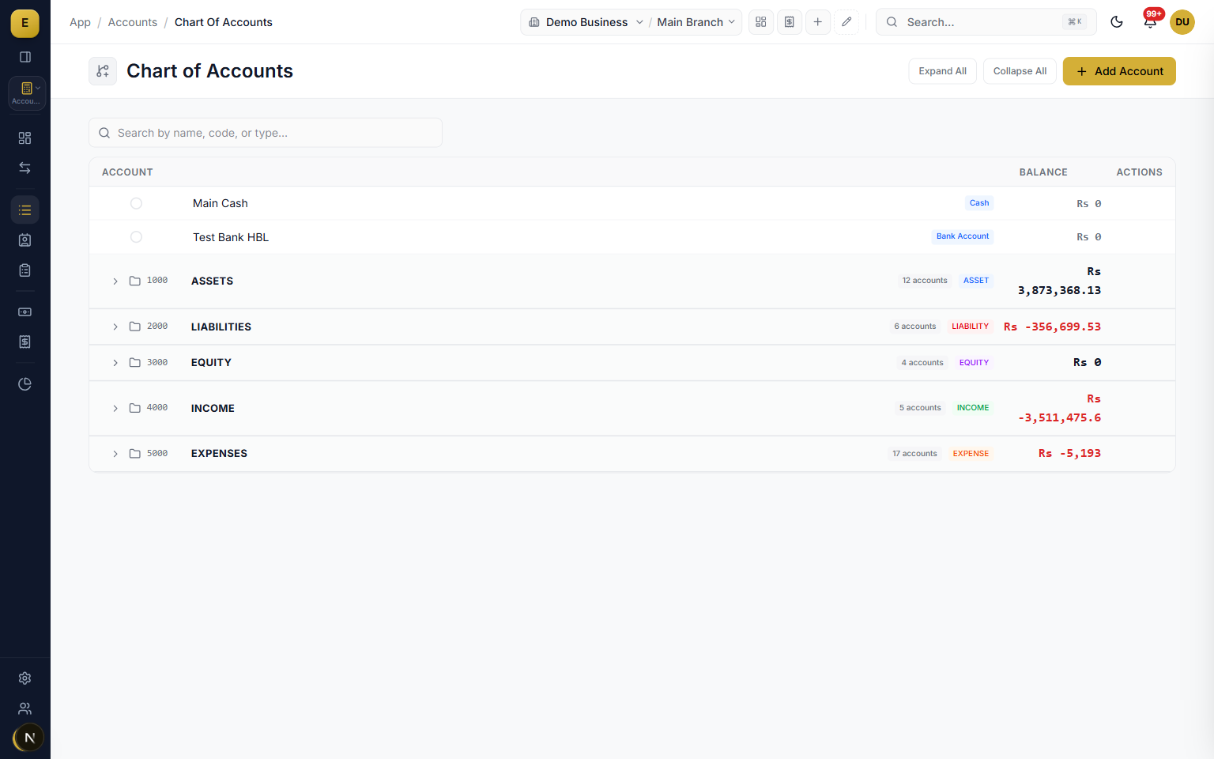Expand the EQUITY group chevron

click(115, 363)
